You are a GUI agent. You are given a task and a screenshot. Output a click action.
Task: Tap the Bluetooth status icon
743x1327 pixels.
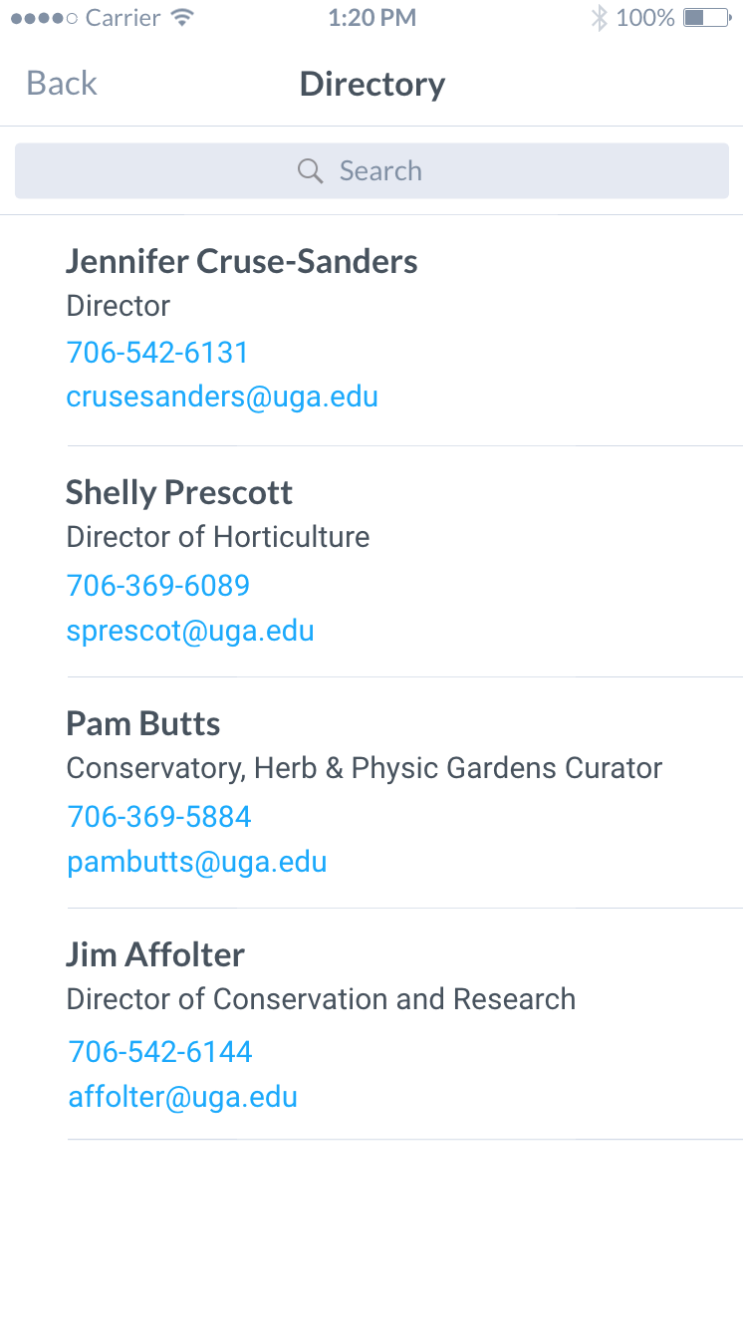point(599,18)
